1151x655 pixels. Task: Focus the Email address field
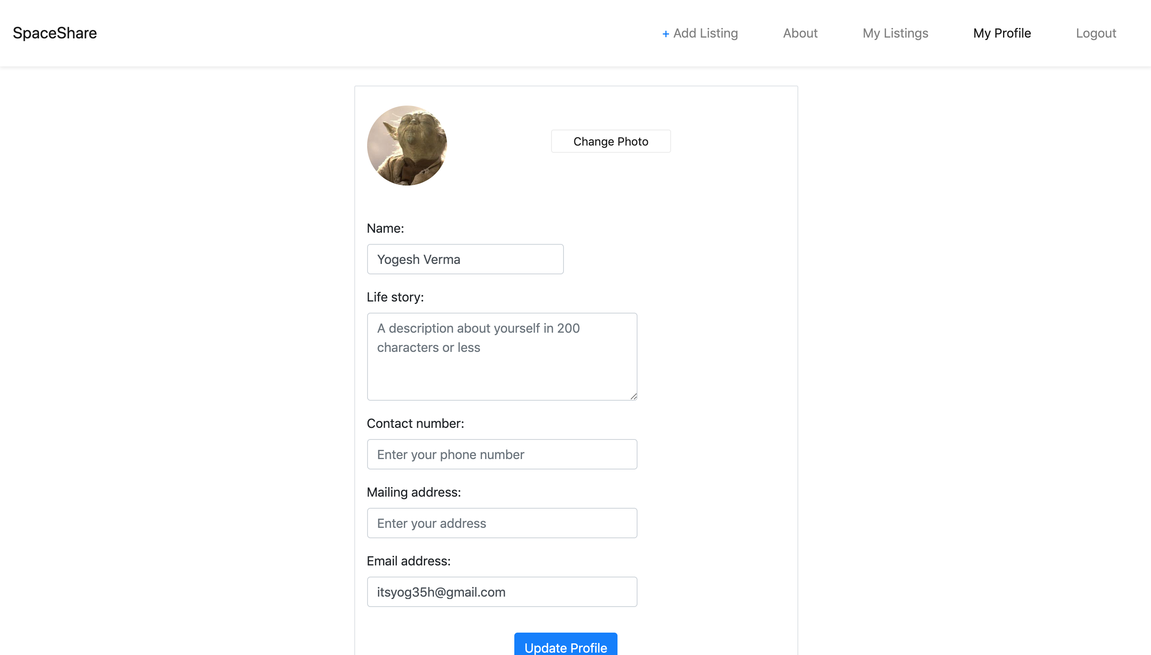coord(502,592)
